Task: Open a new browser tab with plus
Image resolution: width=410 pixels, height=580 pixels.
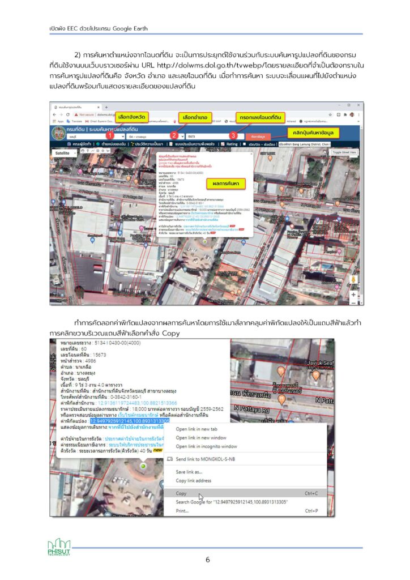Action: [x=105, y=107]
